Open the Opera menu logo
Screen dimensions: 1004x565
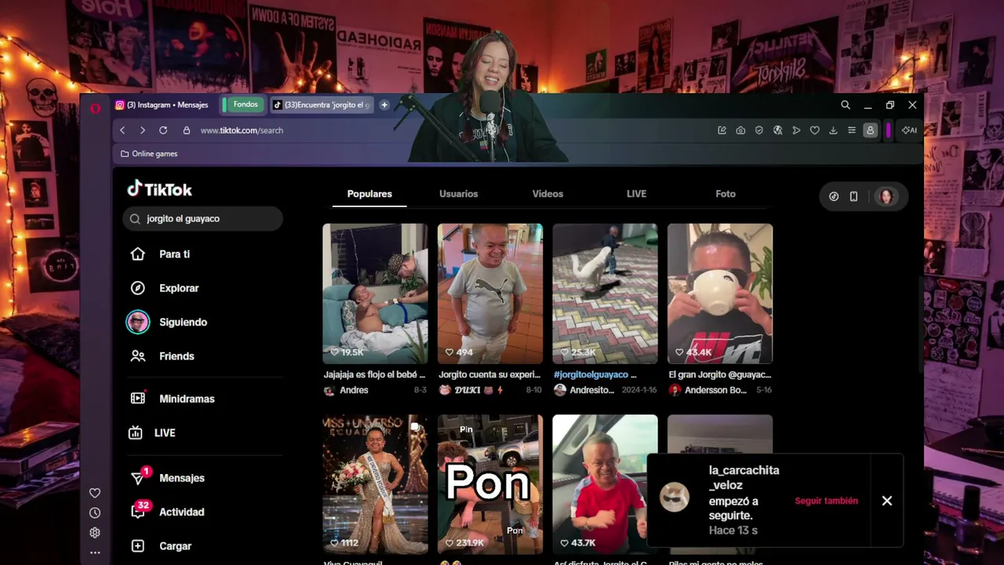[x=95, y=108]
